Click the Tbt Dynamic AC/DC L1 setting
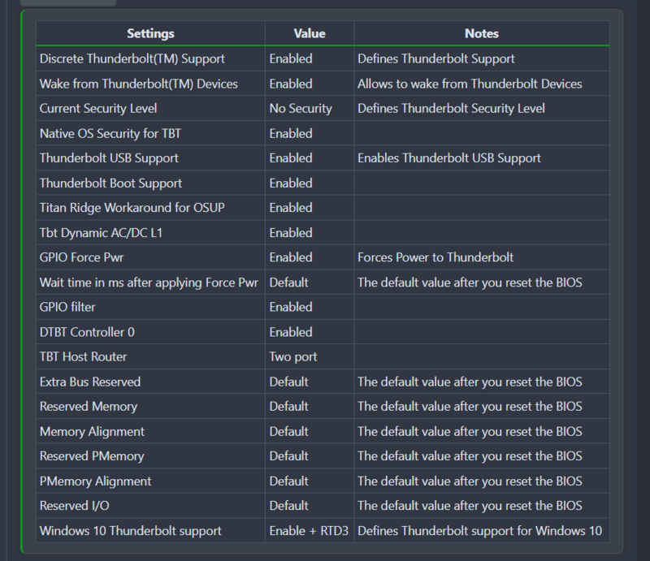Screen dimensions: 650x561 tap(100, 232)
